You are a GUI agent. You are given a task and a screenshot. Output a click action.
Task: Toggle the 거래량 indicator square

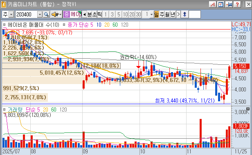click(4, 109)
